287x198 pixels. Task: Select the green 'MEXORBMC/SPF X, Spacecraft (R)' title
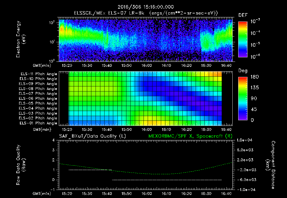[x=190, y=136]
